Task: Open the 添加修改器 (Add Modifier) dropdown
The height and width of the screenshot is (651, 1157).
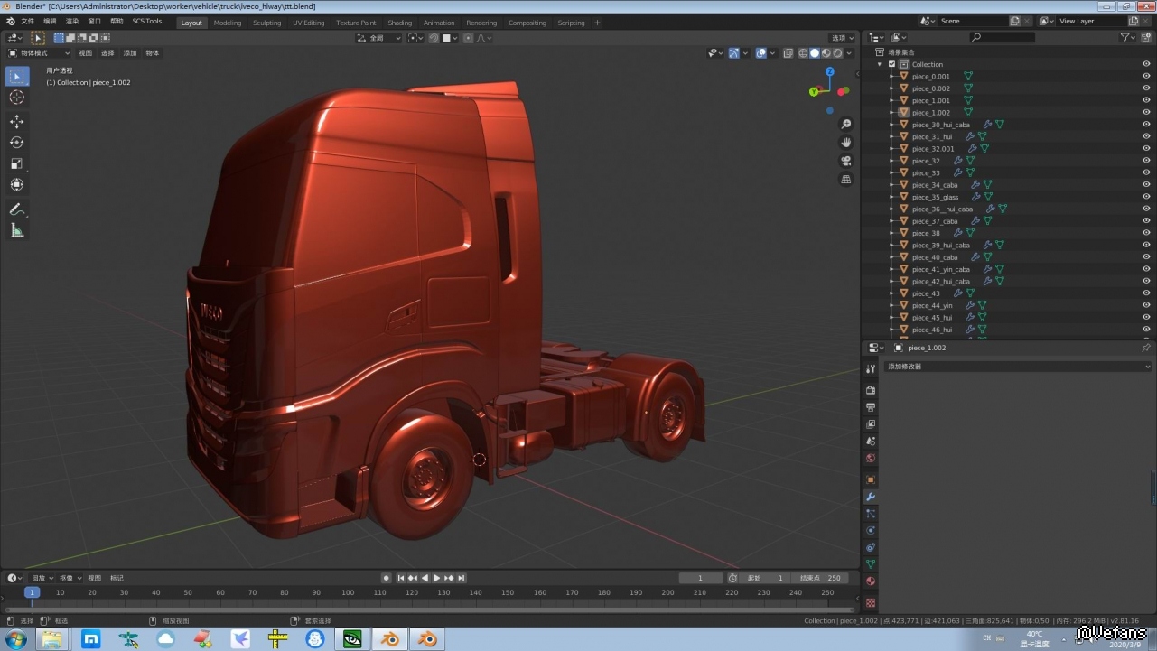Action: pos(1018,367)
